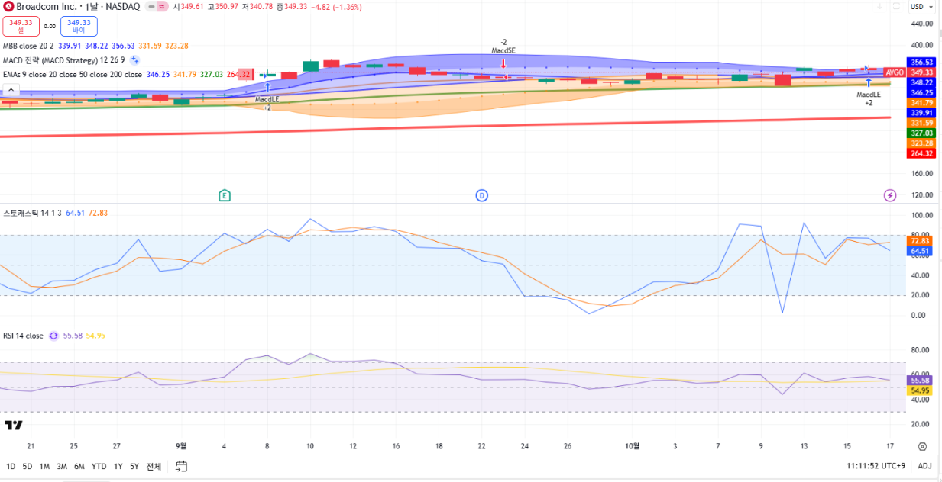942x482 pixels.
Task: Click the RSI 14 close legend
Action: [x=23, y=336]
